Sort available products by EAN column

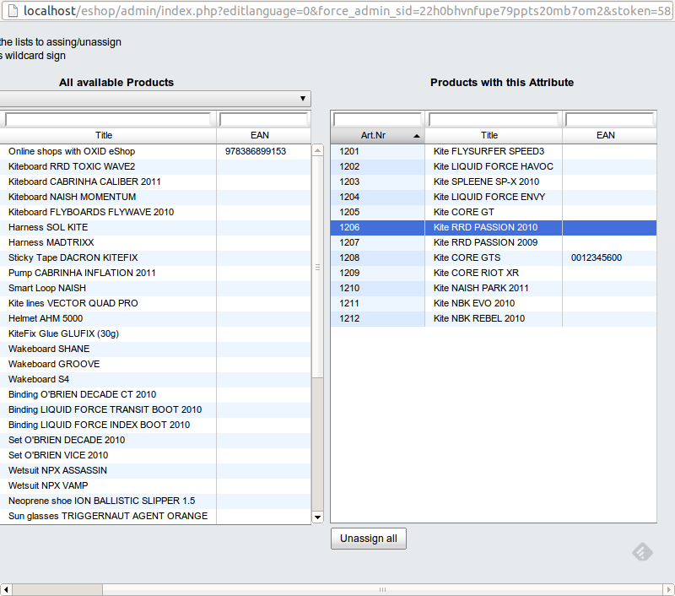[x=260, y=135]
